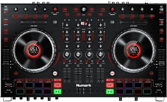Hit the right deck Filter Roll button
This screenshot has width=167, height=102.
coord(161,22)
